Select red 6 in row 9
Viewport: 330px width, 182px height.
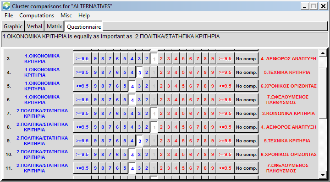[x=191, y=141]
